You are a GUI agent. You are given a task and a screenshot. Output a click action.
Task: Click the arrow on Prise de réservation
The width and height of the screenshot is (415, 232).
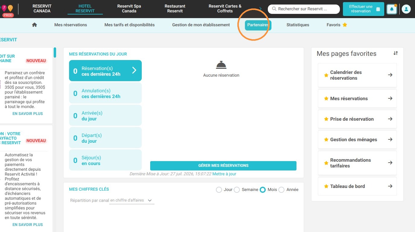(x=390, y=119)
